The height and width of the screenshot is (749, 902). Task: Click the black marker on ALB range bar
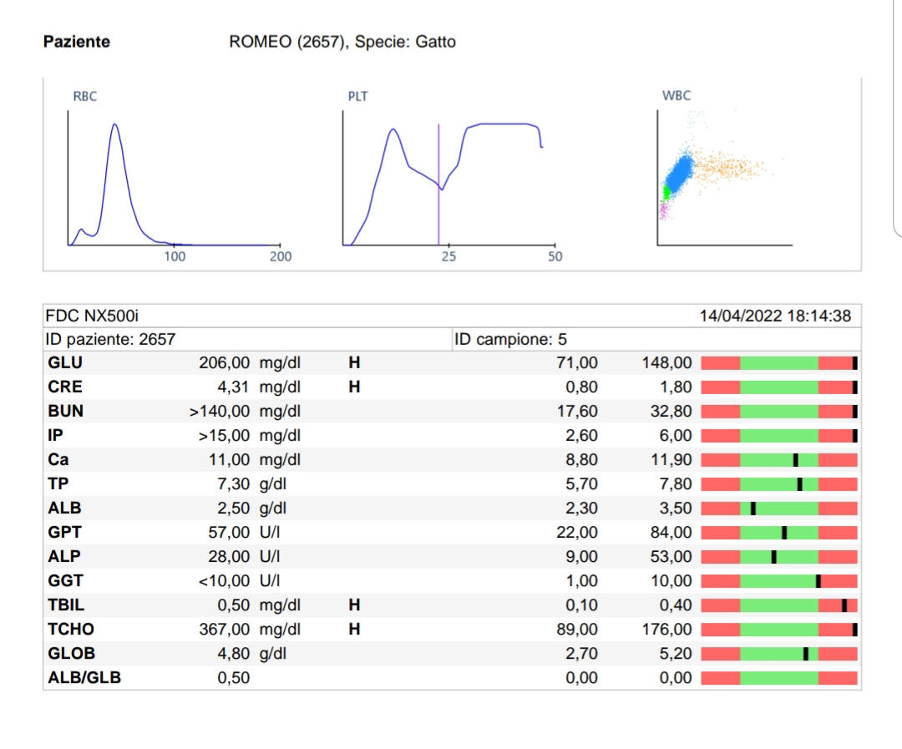coord(753,508)
